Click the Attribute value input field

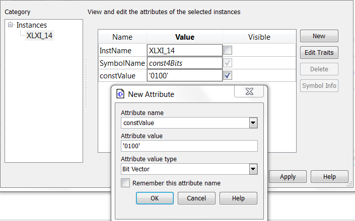189,146
